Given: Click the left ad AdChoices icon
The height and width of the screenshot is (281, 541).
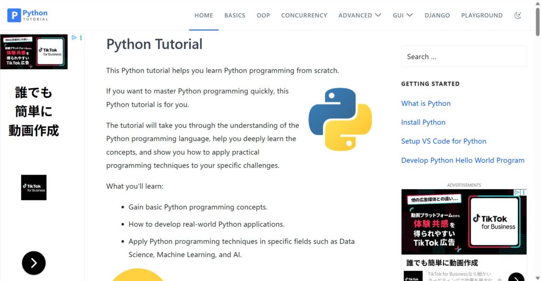Looking at the screenshot, I should coord(74,38).
